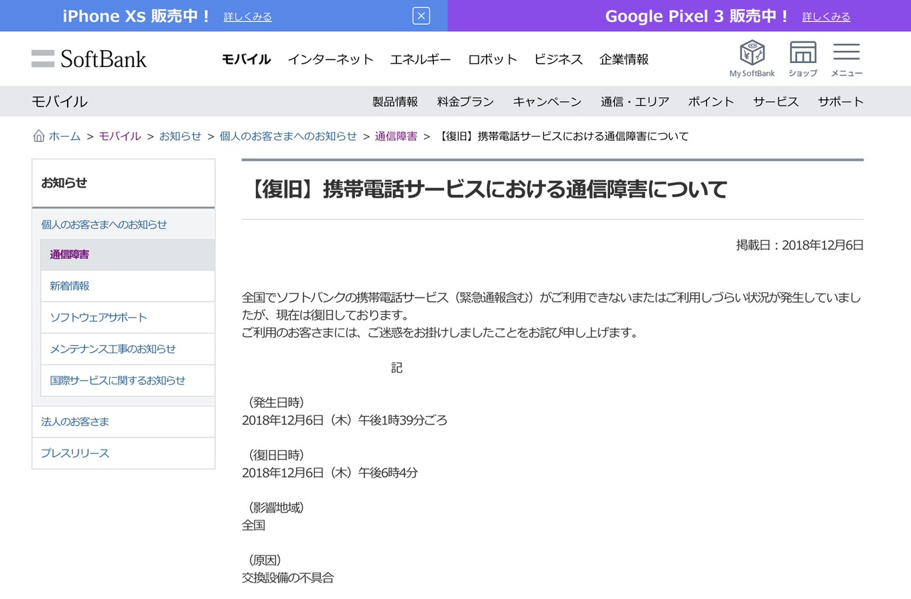
Task: Click the （影響地域） label
Action: pyautogui.click(x=275, y=508)
